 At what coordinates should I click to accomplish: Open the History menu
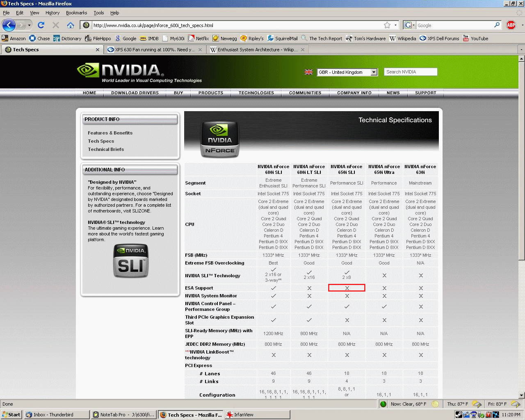[x=52, y=13]
